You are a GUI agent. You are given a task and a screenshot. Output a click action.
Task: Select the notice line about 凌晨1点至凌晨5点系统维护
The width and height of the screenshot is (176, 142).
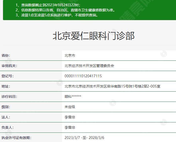click(x=57, y=15)
